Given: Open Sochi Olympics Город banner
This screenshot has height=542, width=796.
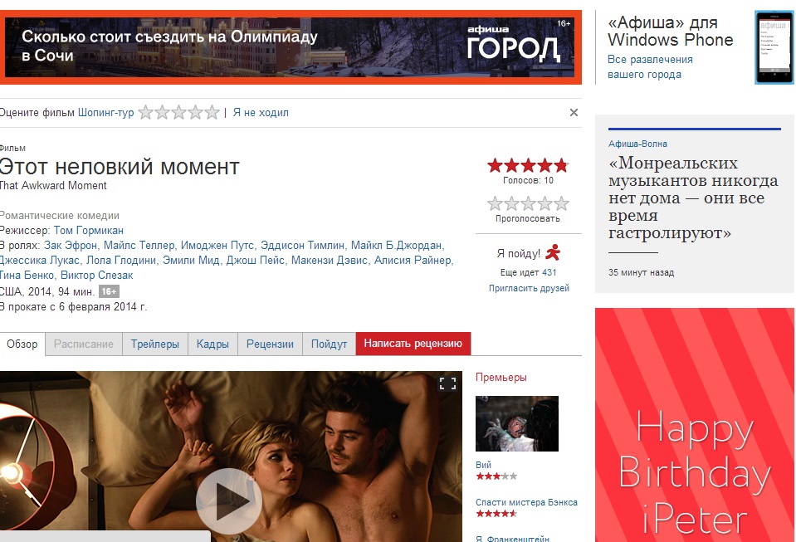Looking at the screenshot, I should [x=291, y=47].
